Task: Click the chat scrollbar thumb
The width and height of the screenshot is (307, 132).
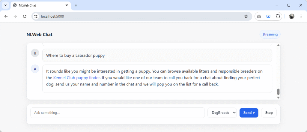Action: tap(278, 92)
